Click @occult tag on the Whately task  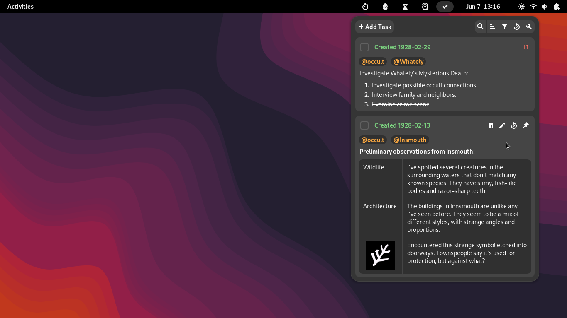(373, 62)
